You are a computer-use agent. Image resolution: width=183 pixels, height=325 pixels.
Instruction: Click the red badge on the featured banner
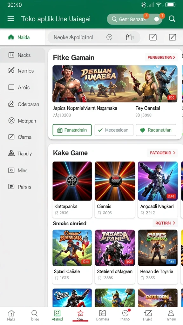[172, 97]
